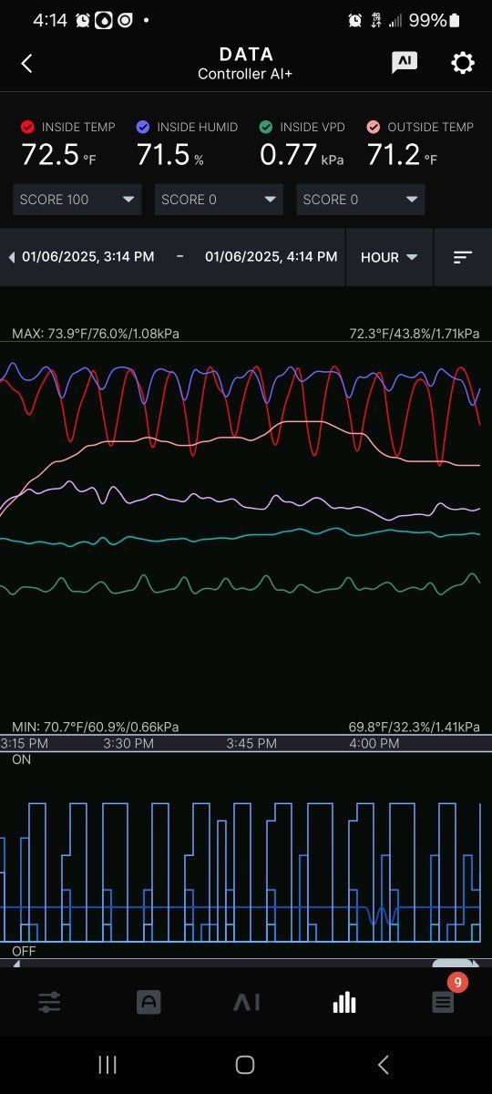
Task: Open the middle SCORE 0 dropdown under Inside Humid
Action: (x=219, y=199)
